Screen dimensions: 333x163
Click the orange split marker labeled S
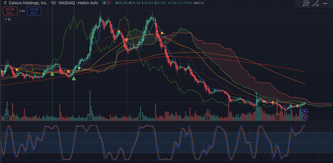click(14, 118)
